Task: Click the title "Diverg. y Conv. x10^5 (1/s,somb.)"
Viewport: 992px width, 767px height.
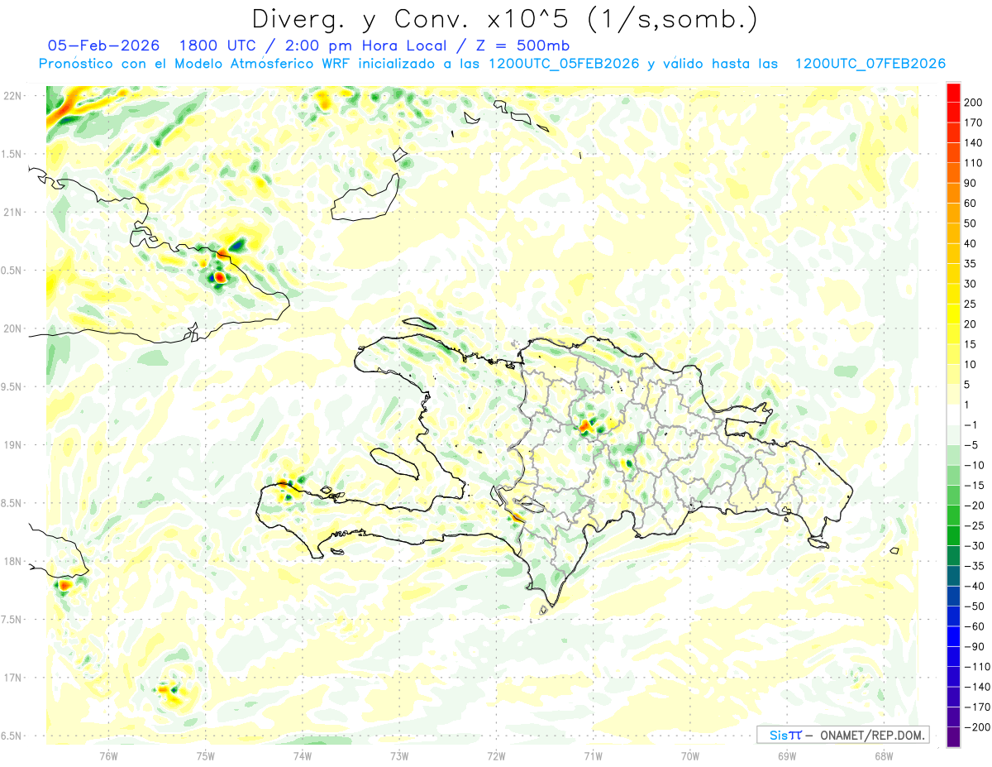Action: point(504,18)
